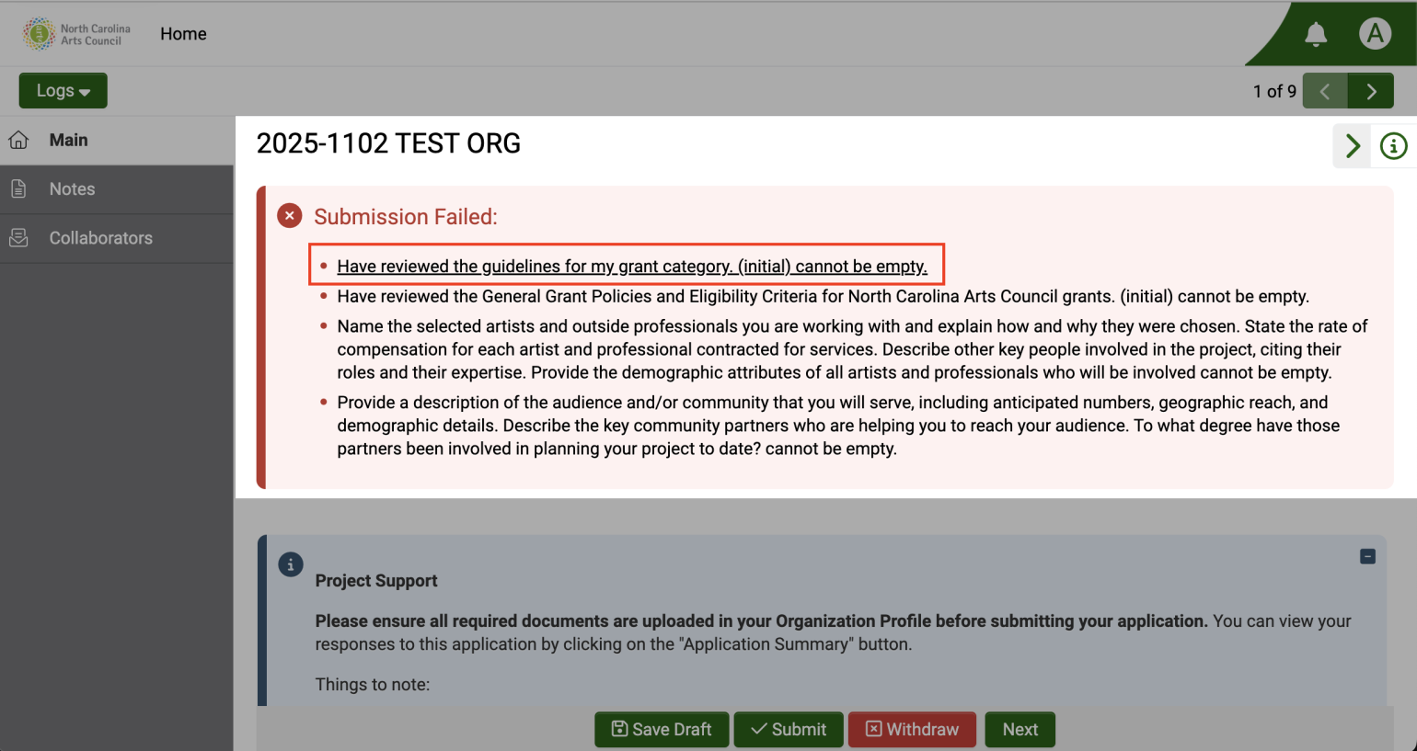Click the document icon next to Notes
This screenshot has width=1417, height=751.
click(18, 188)
